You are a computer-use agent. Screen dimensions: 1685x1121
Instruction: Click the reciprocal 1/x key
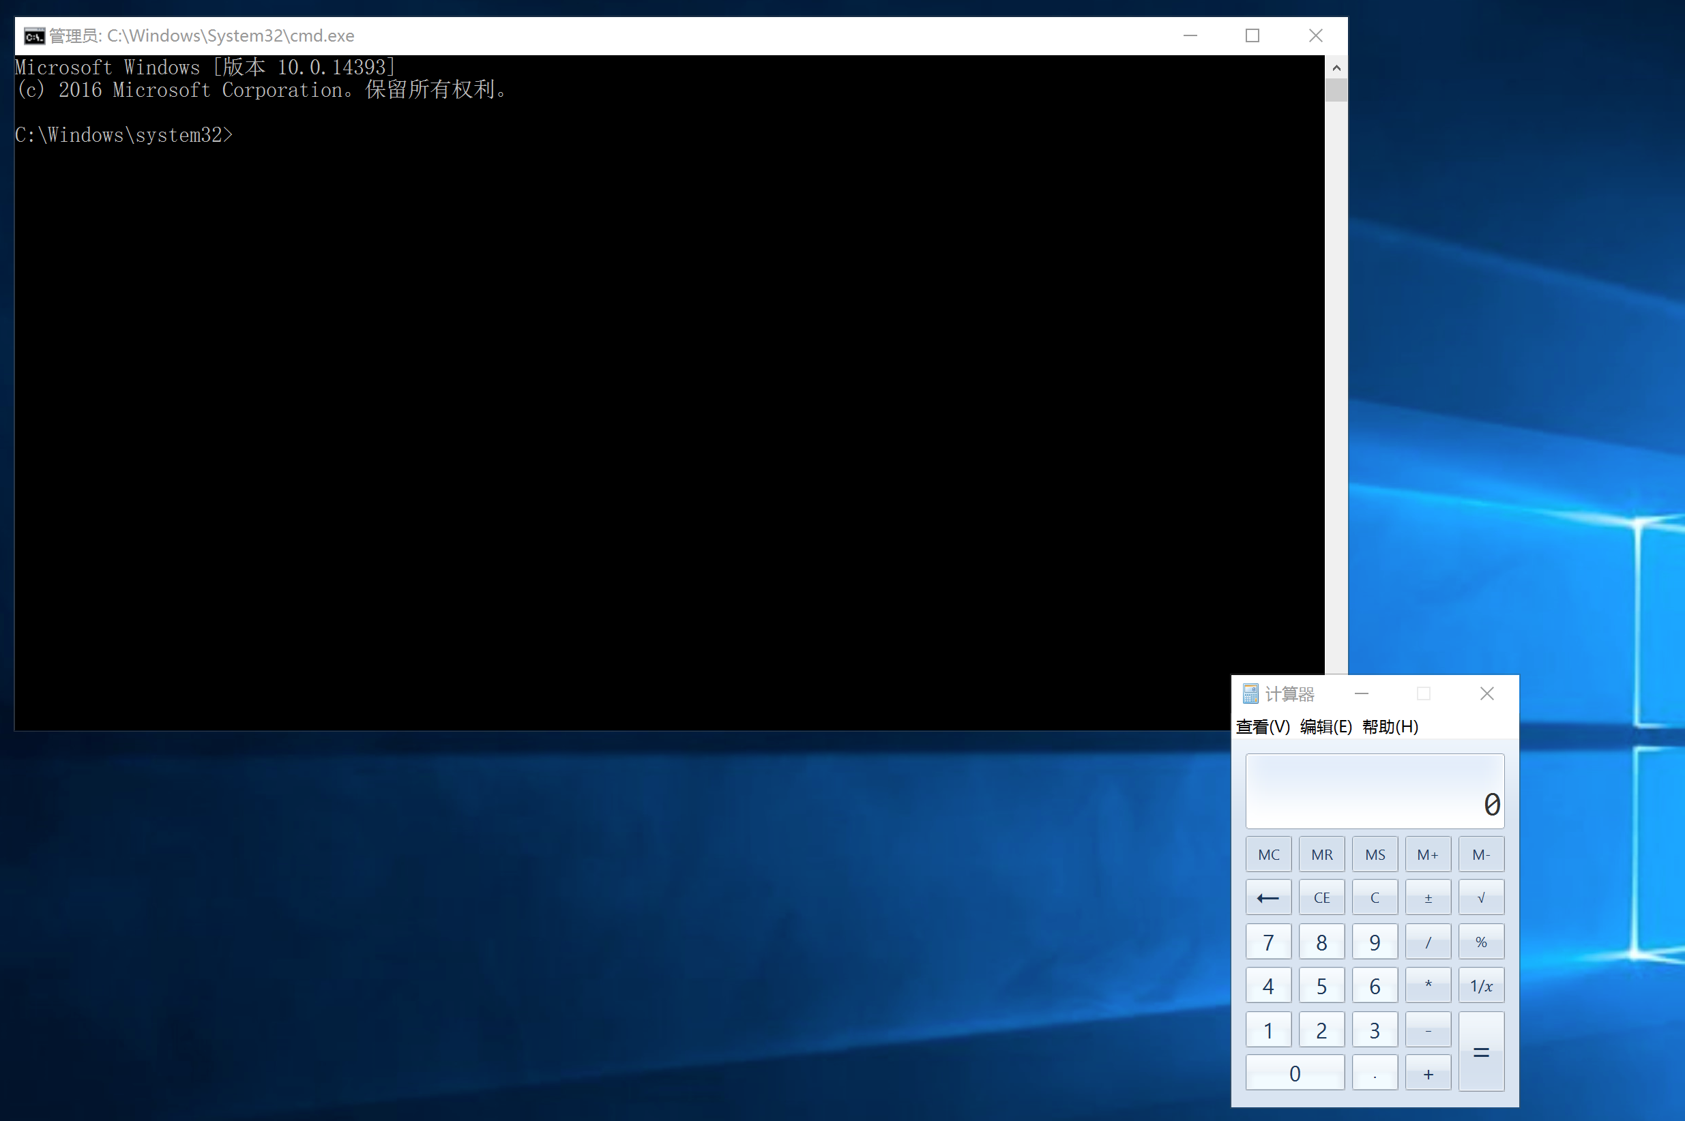pos(1480,986)
